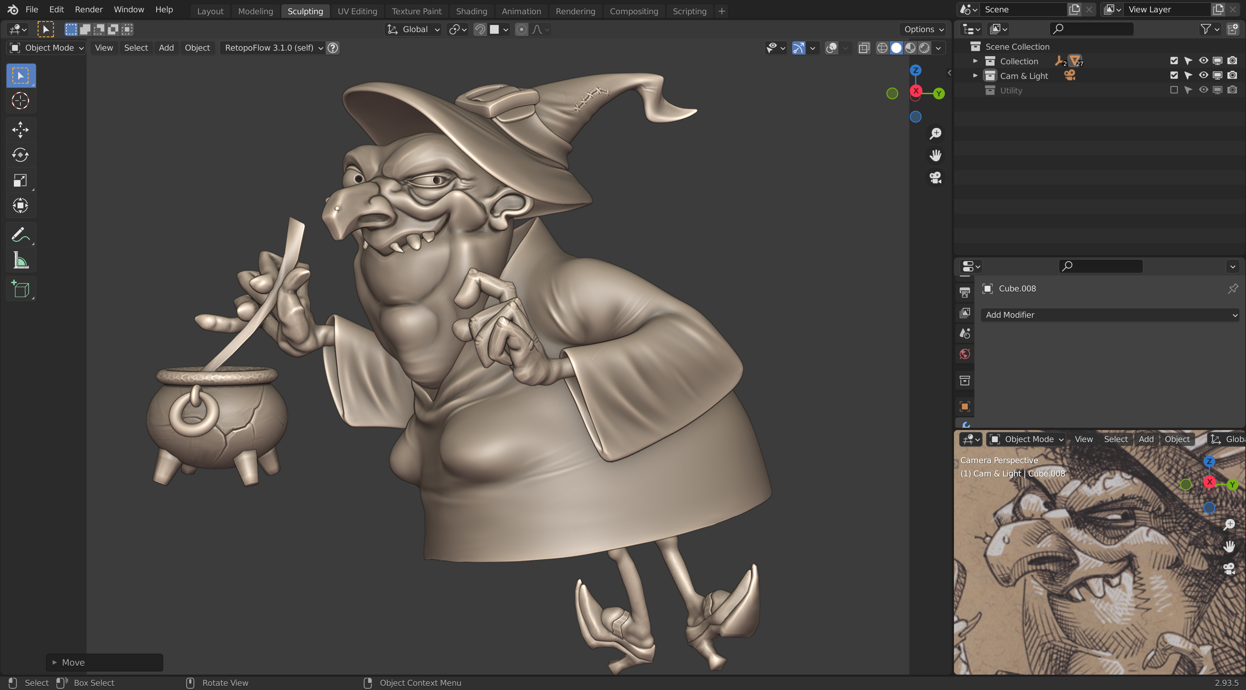The height and width of the screenshot is (690, 1246).
Task: Open the Render menu
Action: pyautogui.click(x=89, y=9)
